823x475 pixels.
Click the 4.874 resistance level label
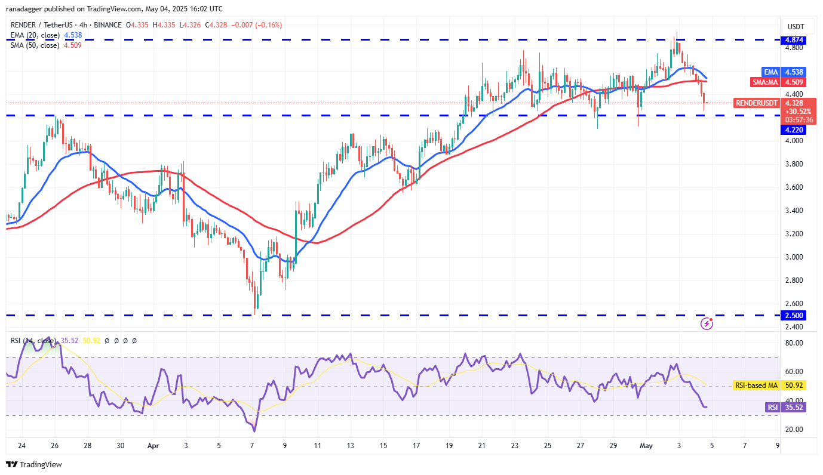pos(793,41)
